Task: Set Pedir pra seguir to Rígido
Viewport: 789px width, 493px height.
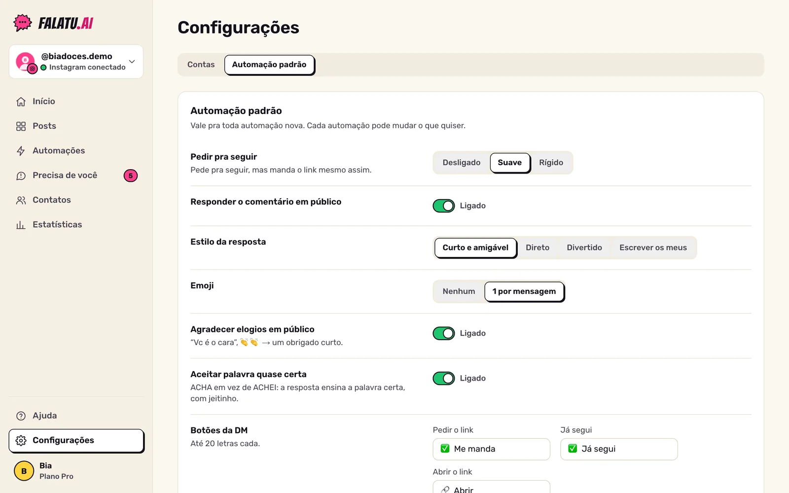Action: (x=551, y=163)
